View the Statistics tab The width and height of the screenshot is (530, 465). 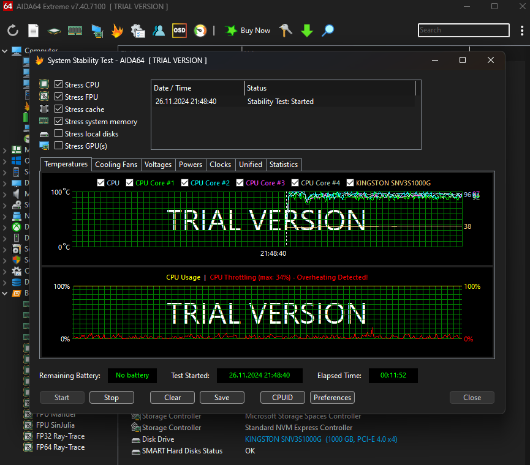[284, 165]
